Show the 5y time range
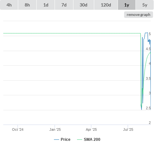154x148 pixels. (145, 5)
